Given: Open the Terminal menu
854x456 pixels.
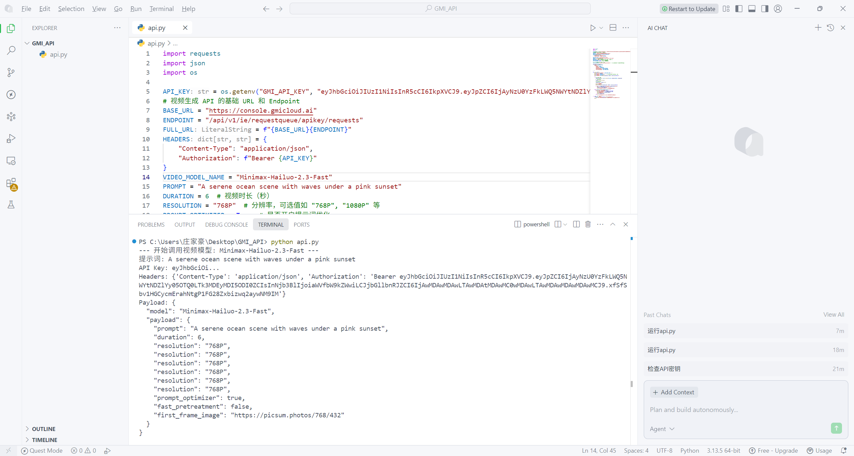Looking at the screenshot, I should (161, 9).
